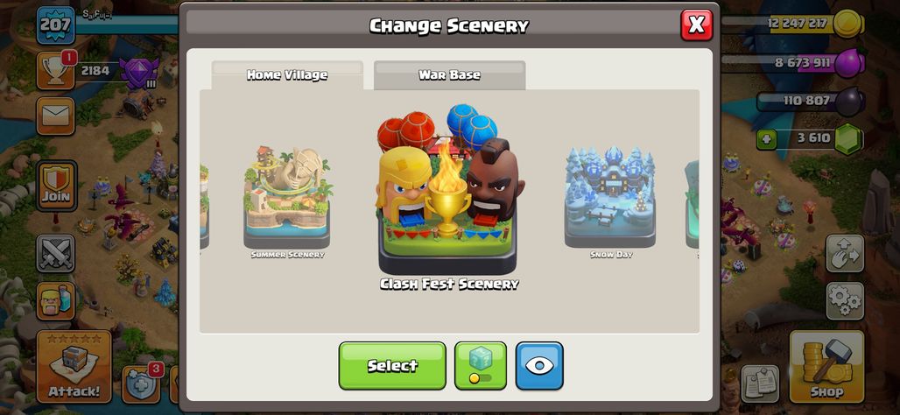Open the mail inbox icon
The height and width of the screenshot is (415, 900).
tap(56, 116)
